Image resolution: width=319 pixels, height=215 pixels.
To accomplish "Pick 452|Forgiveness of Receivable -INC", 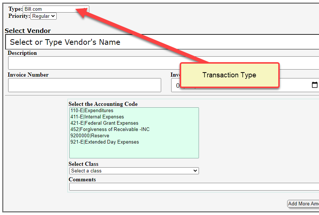I will tap(110, 130).
